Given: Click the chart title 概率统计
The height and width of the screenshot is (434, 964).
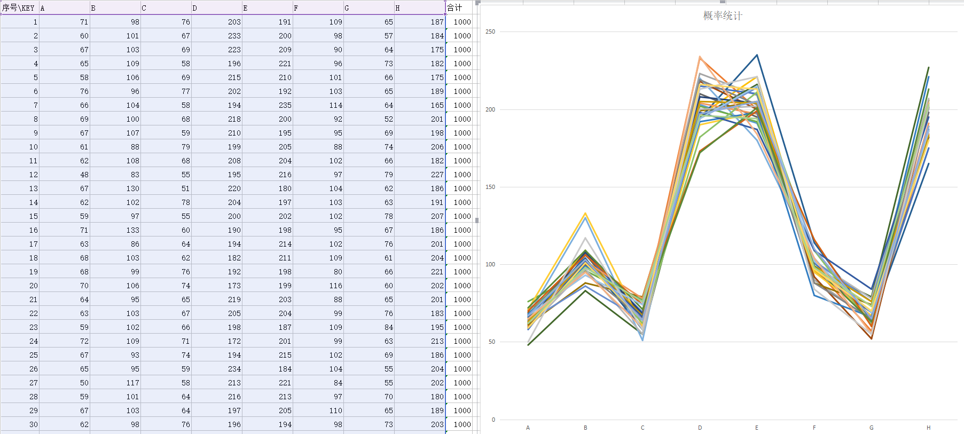Looking at the screenshot, I should (722, 16).
